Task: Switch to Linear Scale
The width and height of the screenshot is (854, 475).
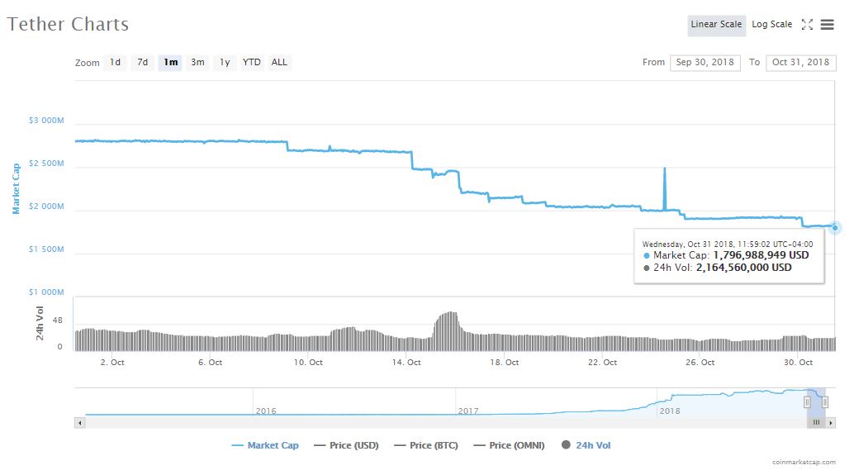Action: click(x=716, y=25)
